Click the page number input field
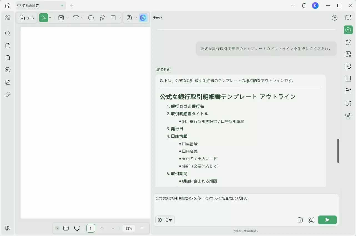 (90, 228)
